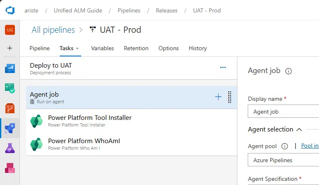Select the Power Platform Tool Installer icon
The height and width of the screenshot is (185, 319).
tap(36, 121)
